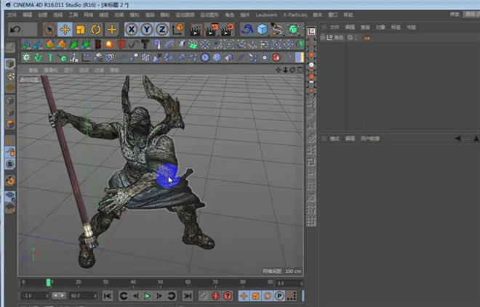480x307 pixels.
Task: Open the 用户数据 menu in Attribute Manager
Action: [369, 139]
